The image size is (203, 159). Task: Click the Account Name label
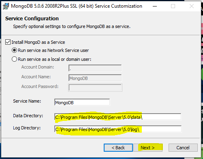pos(36,77)
